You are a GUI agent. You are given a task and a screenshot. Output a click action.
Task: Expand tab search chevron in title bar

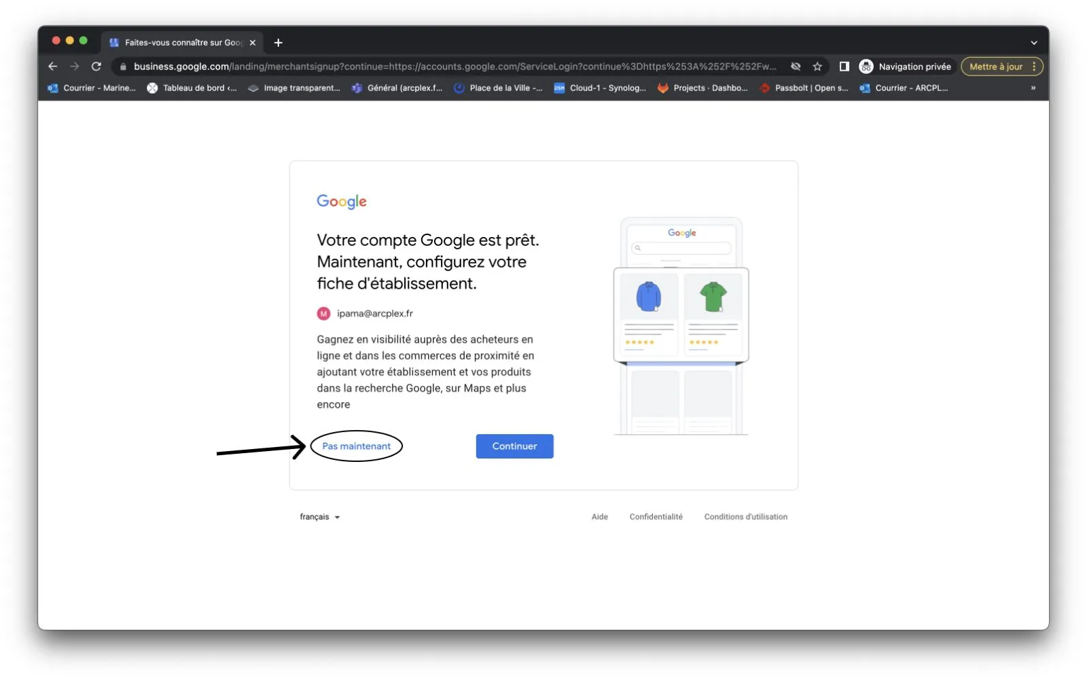click(x=1034, y=43)
